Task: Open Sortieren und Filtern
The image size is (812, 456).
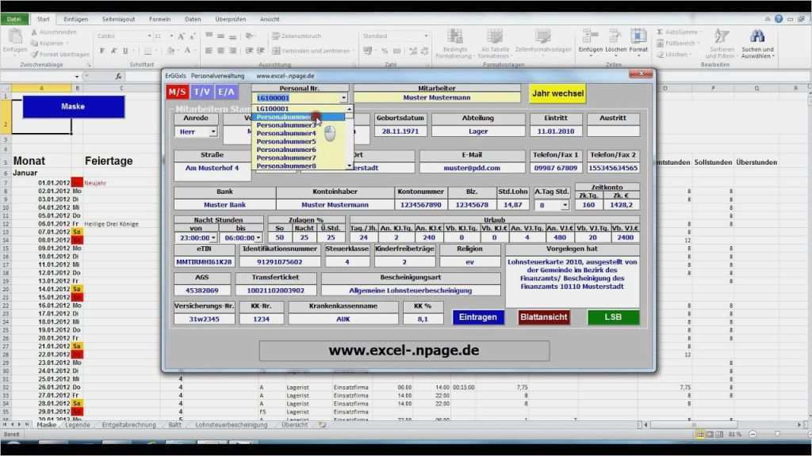Action: [718, 45]
